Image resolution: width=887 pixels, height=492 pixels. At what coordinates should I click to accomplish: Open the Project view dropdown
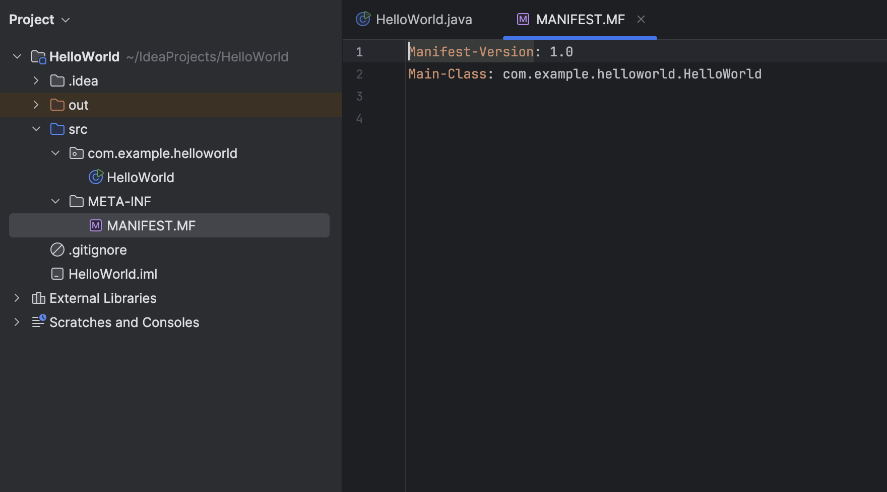point(66,20)
